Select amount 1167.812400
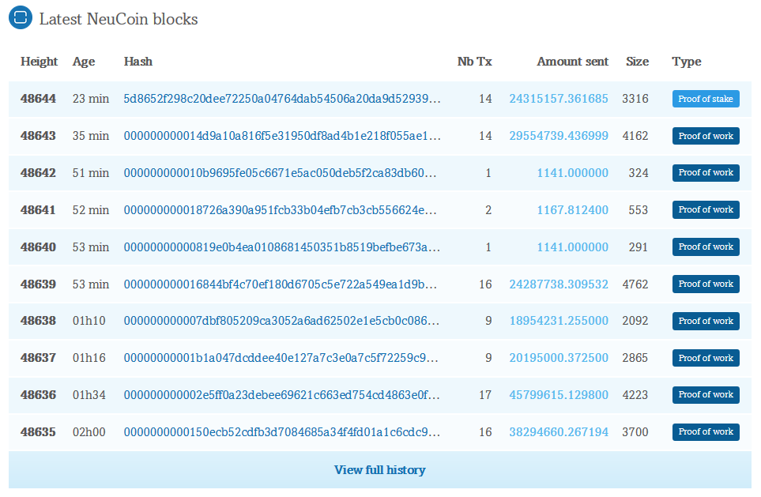 click(573, 209)
